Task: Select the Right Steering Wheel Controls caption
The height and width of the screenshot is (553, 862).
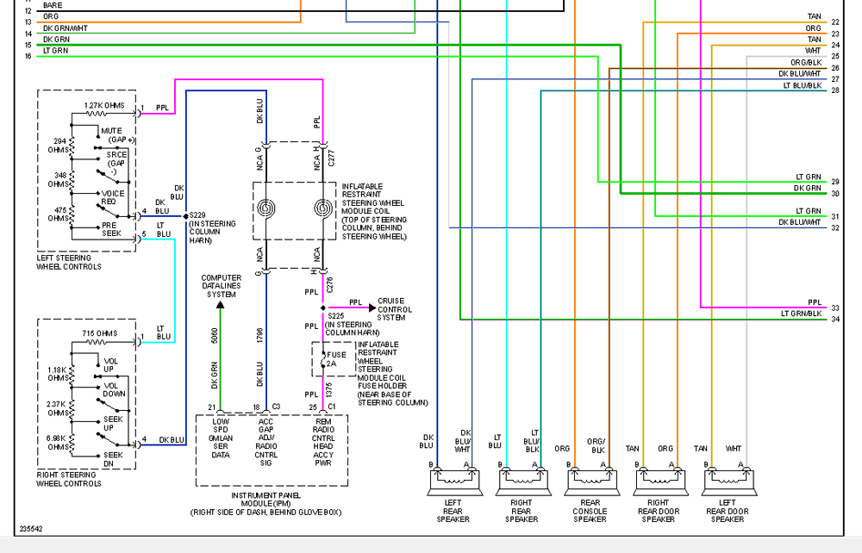Action: pos(69,479)
